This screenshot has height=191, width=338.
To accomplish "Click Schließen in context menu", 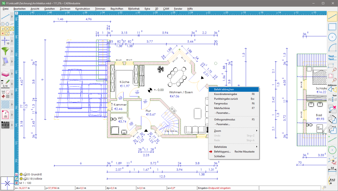I will click(x=234, y=156).
